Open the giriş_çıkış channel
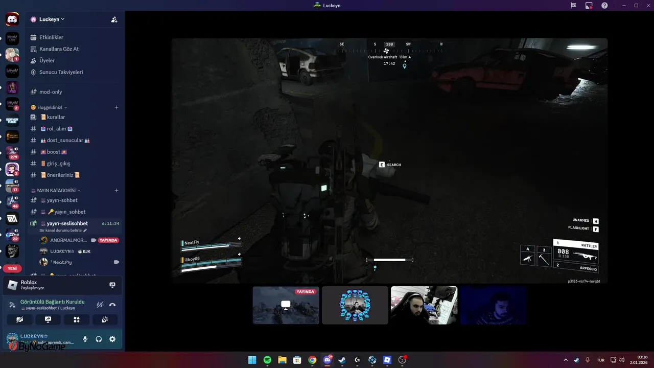654x368 pixels. tap(74, 164)
